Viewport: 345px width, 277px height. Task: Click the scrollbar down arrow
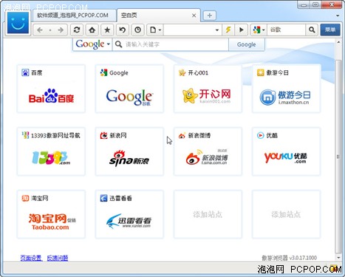point(338,258)
